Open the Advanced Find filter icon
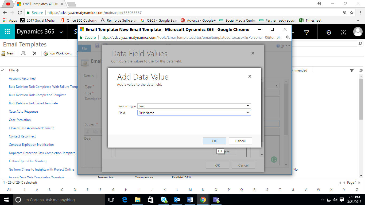This screenshot has height=205, width=365. click(x=307, y=32)
